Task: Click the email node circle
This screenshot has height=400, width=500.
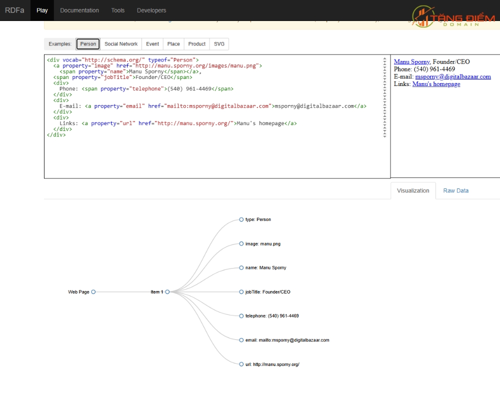Action: click(241, 340)
